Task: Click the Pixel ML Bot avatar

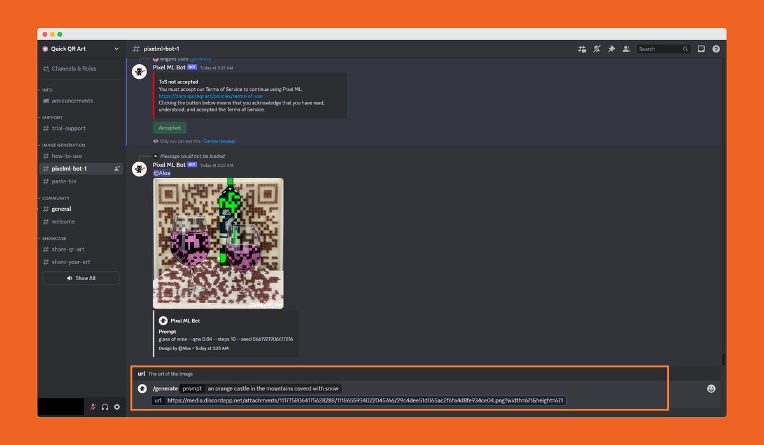Action: 139,169
